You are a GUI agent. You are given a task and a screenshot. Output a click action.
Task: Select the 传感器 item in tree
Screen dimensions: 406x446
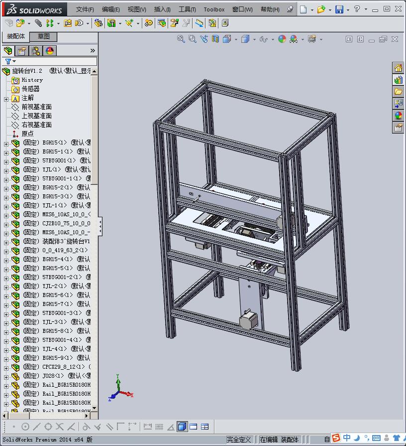pyautogui.click(x=30, y=89)
